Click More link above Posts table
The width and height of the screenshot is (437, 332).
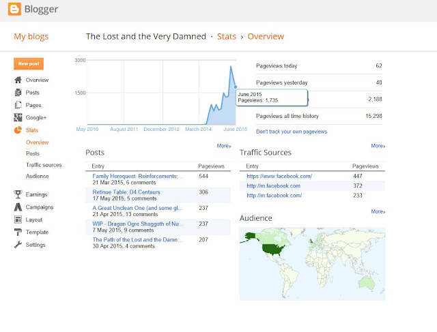pos(224,146)
